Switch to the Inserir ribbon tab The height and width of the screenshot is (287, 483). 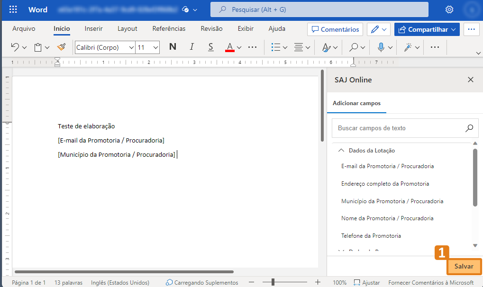[x=93, y=28]
